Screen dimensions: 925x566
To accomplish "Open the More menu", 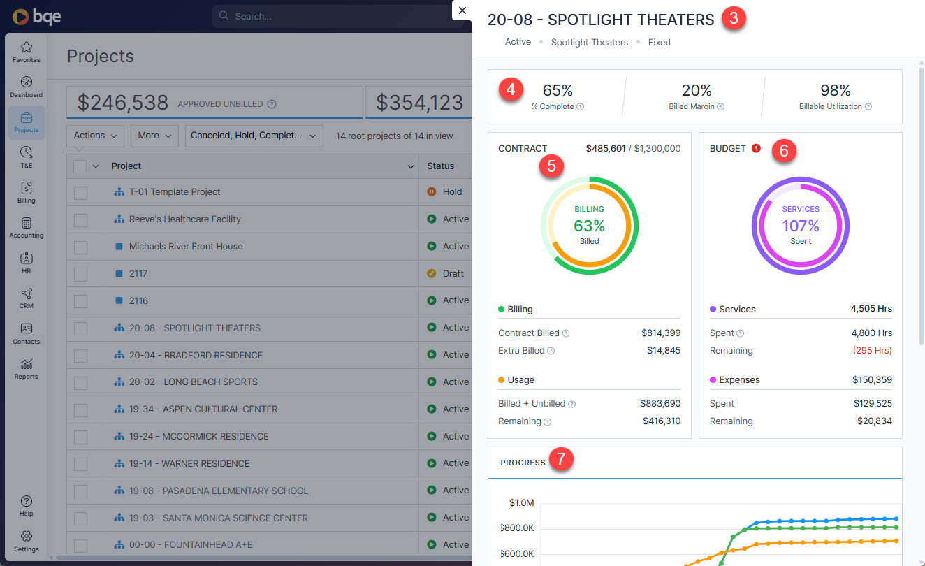I will click(154, 136).
